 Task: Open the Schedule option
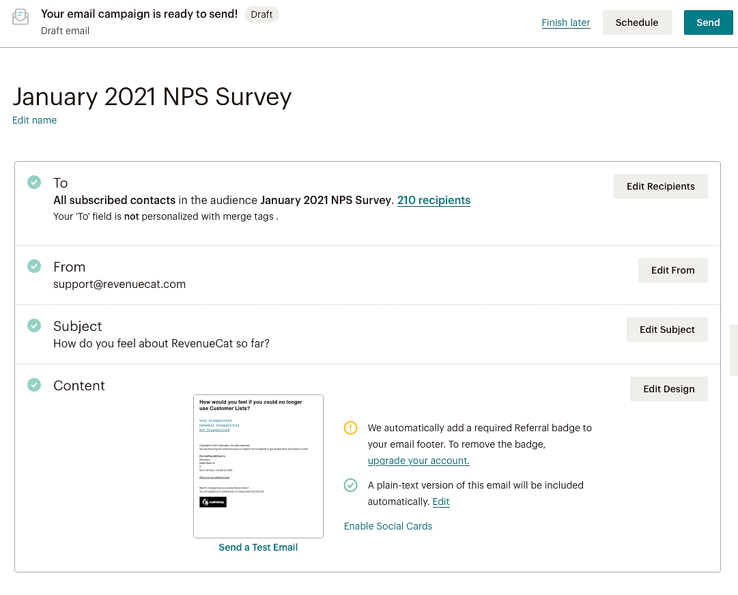(637, 23)
